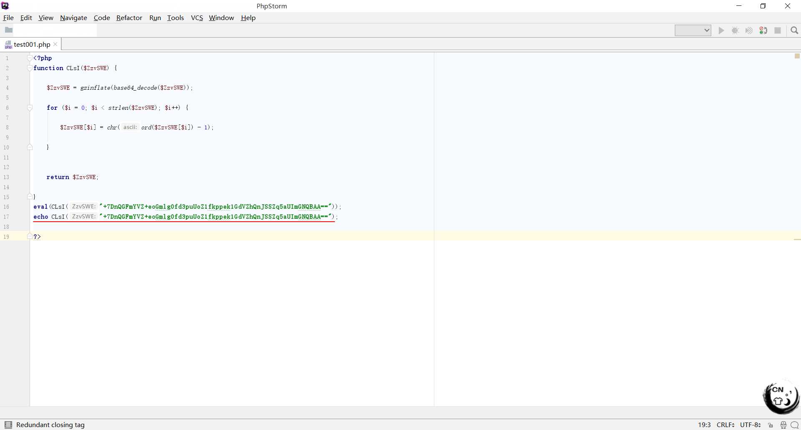The image size is (801, 430).
Task: Click the 19:3 cursor position indicator
Action: [x=704, y=425]
